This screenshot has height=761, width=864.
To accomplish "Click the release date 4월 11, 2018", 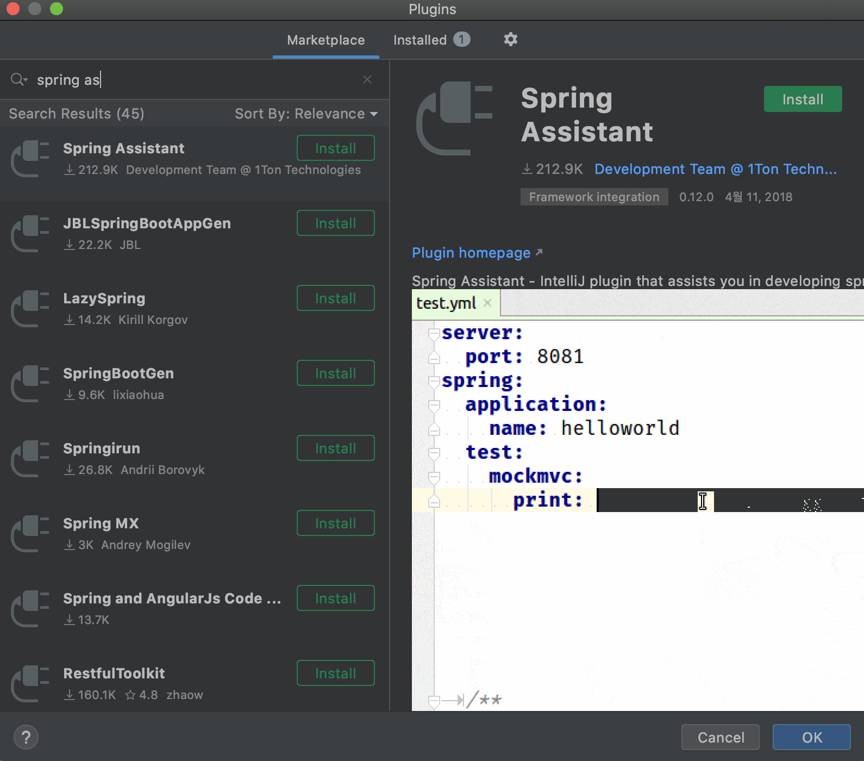I will pos(759,197).
